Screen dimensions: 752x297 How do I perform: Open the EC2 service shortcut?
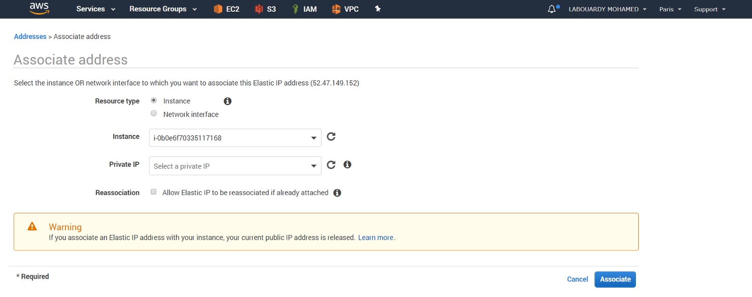point(227,9)
